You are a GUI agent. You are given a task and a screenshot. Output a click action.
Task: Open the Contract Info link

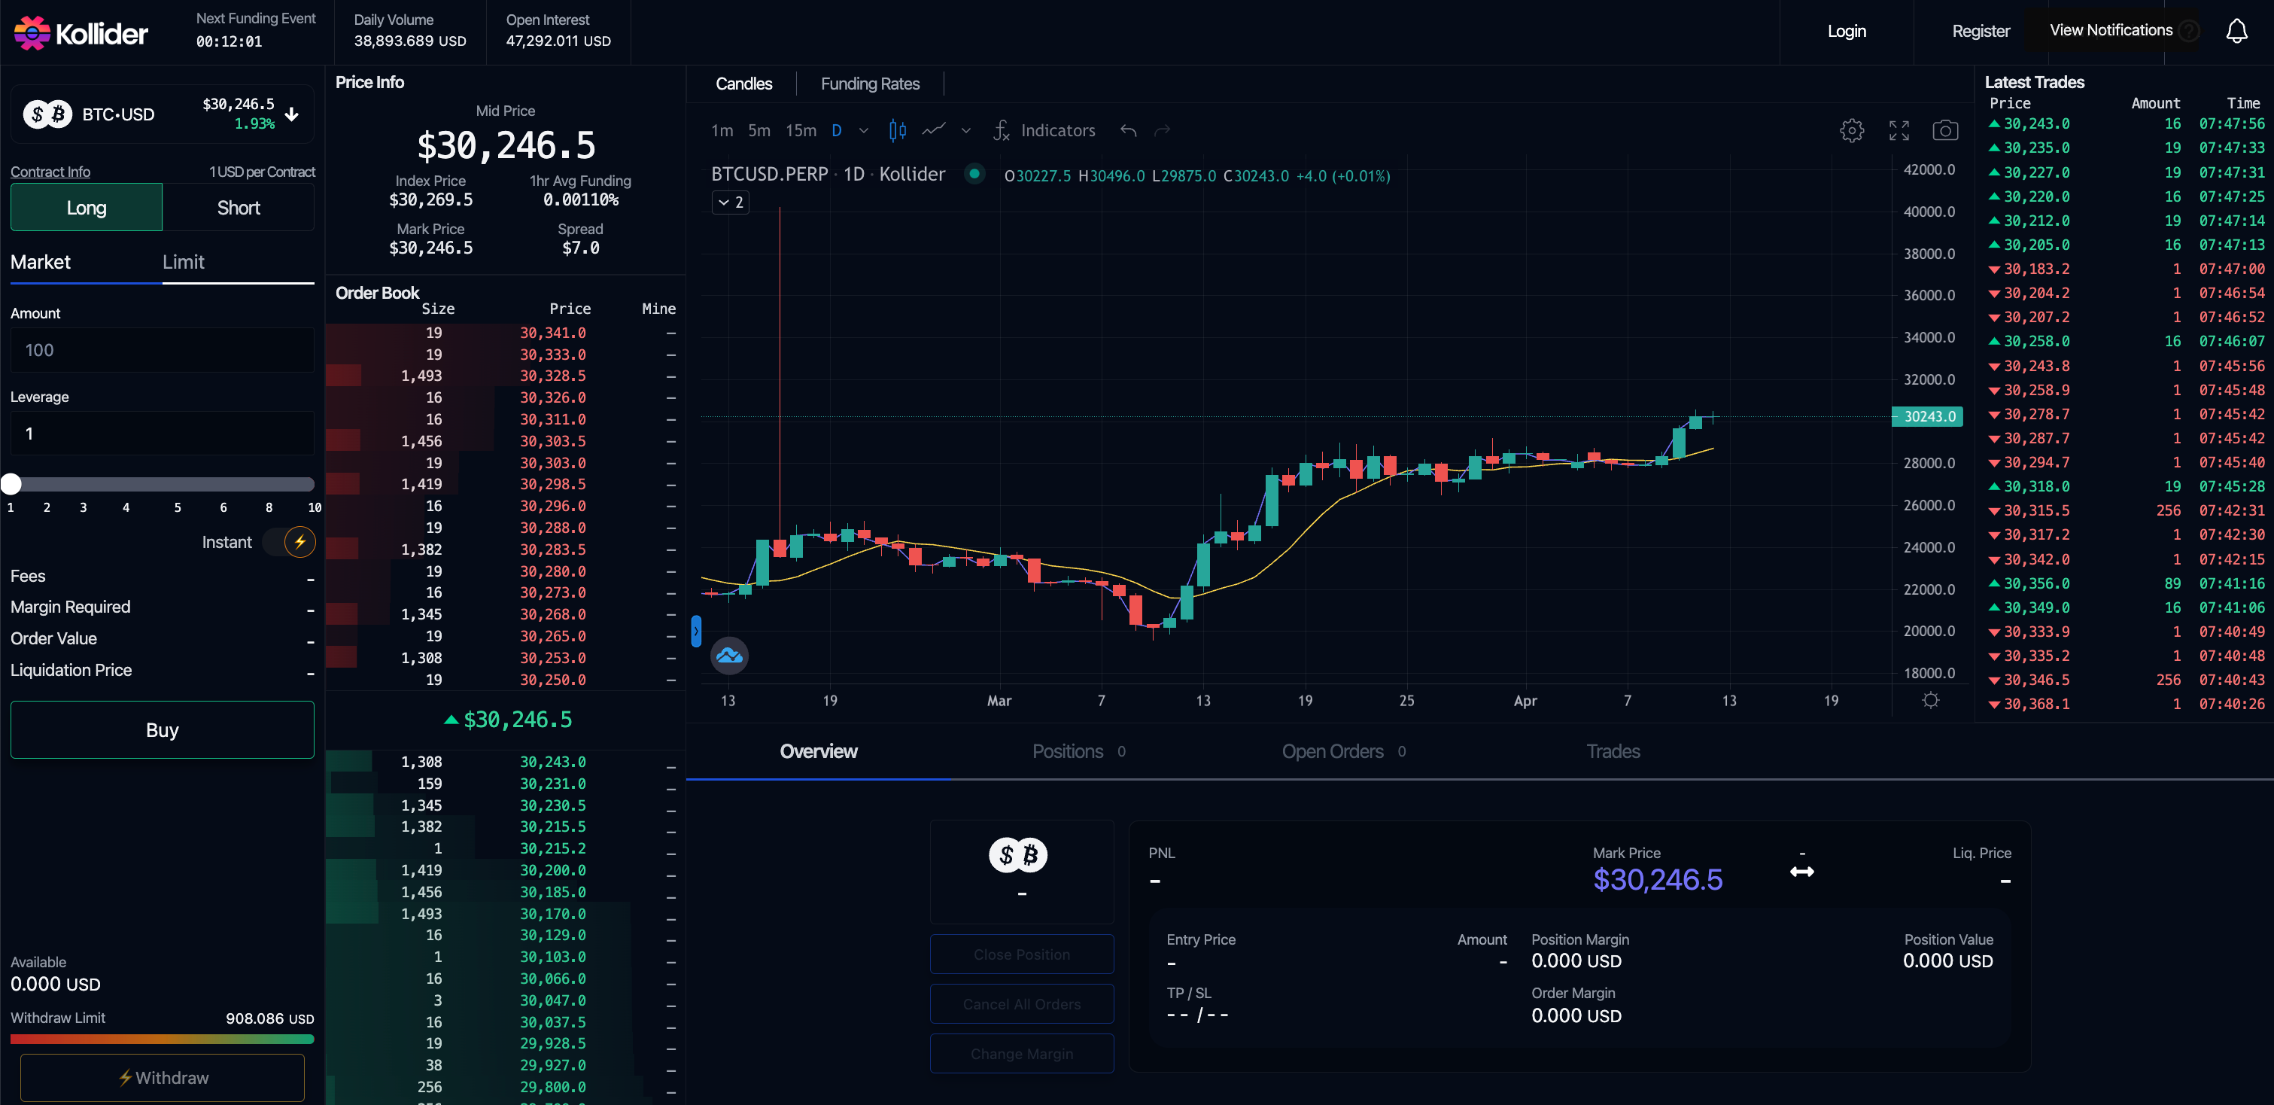coord(50,172)
